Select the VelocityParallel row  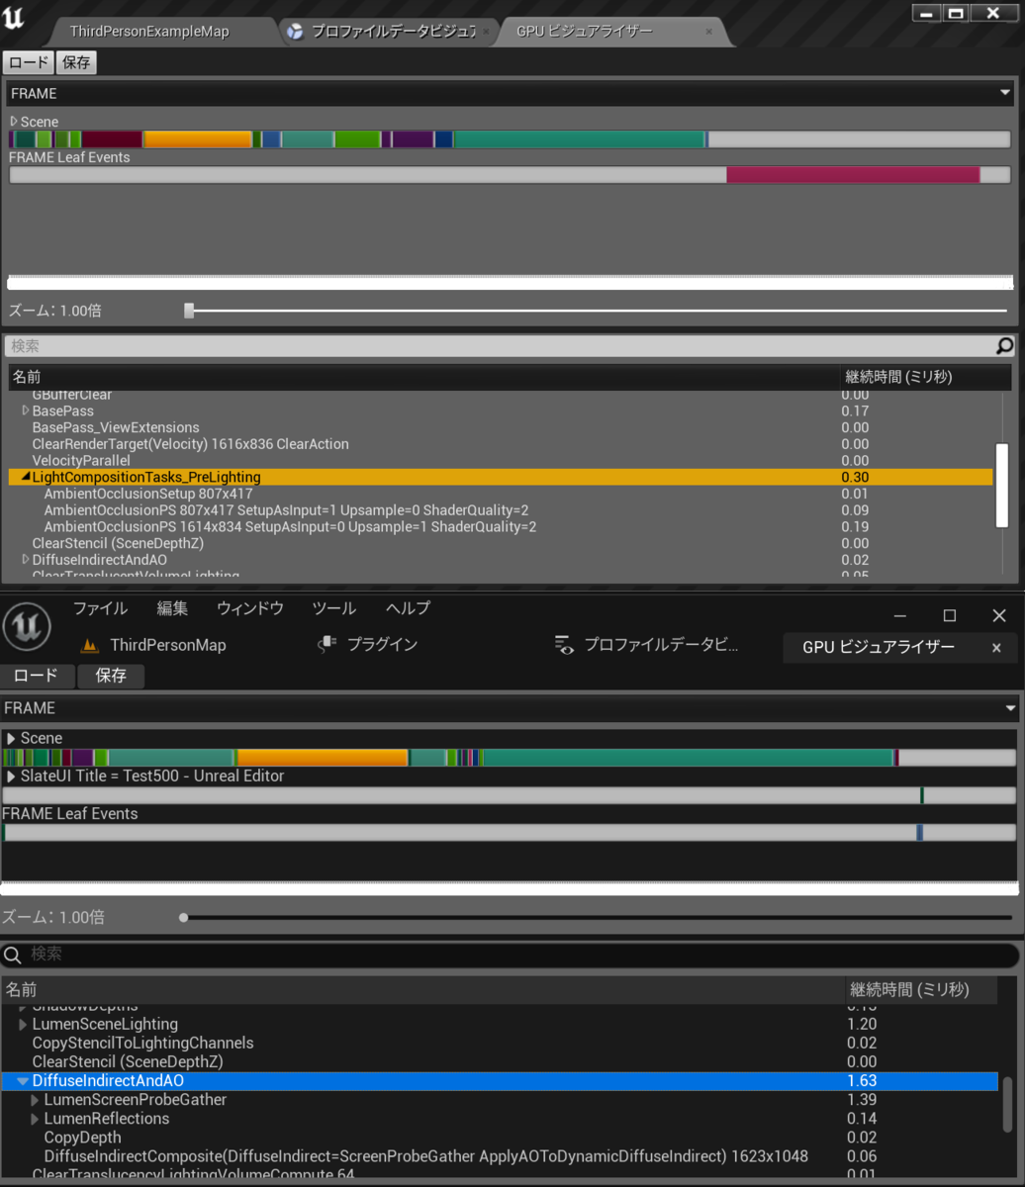(500, 461)
